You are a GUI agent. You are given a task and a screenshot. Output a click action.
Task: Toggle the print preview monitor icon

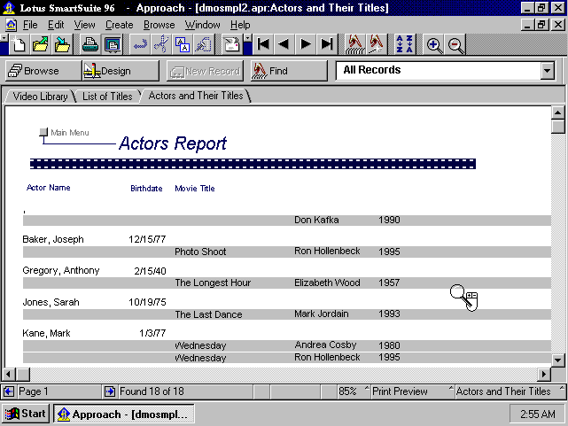(113, 44)
